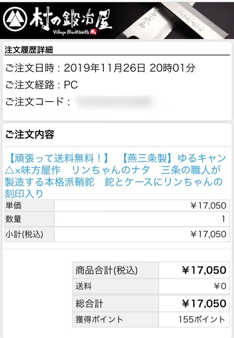The image size is (234, 338).
Task: Click the 頑張って送料無料 text in the product title
Action: pos(58,158)
